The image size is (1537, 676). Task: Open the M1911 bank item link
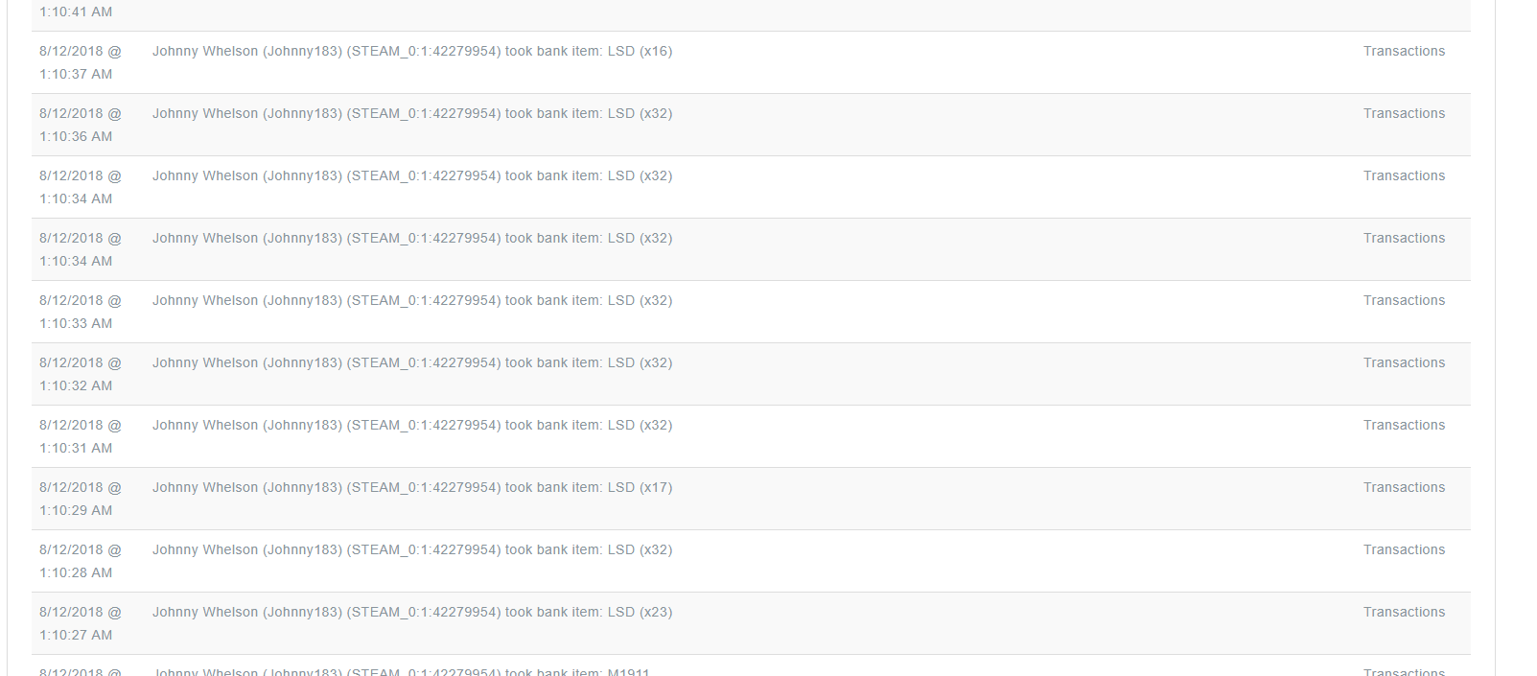[x=629, y=671]
